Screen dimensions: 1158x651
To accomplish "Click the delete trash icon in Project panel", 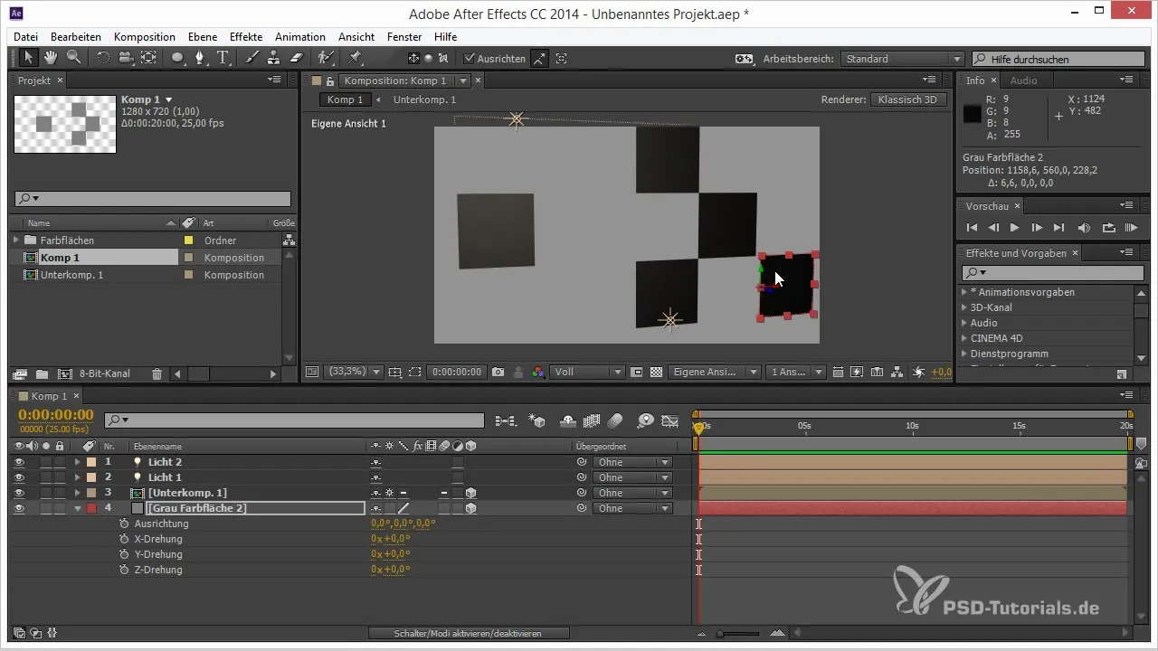I will point(157,373).
